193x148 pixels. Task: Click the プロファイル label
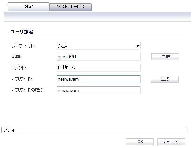23,46
